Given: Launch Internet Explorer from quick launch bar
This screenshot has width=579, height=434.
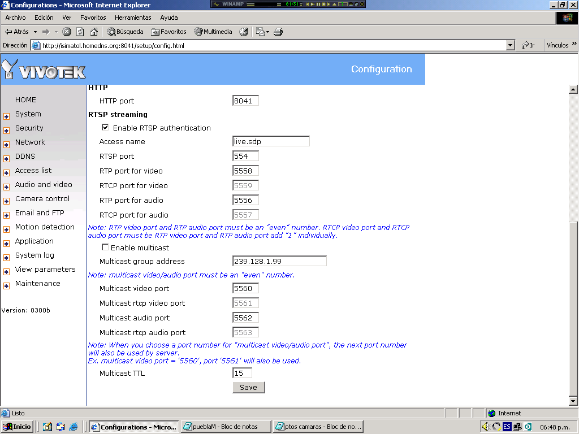Looking at the screenshot, I should (74, 427).
